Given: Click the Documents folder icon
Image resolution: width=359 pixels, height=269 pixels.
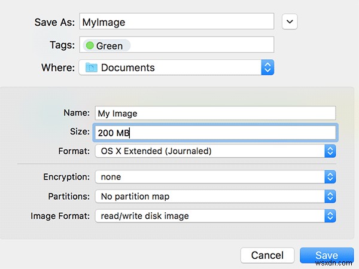Looking at the screenshot, I should tap(91, 68).
